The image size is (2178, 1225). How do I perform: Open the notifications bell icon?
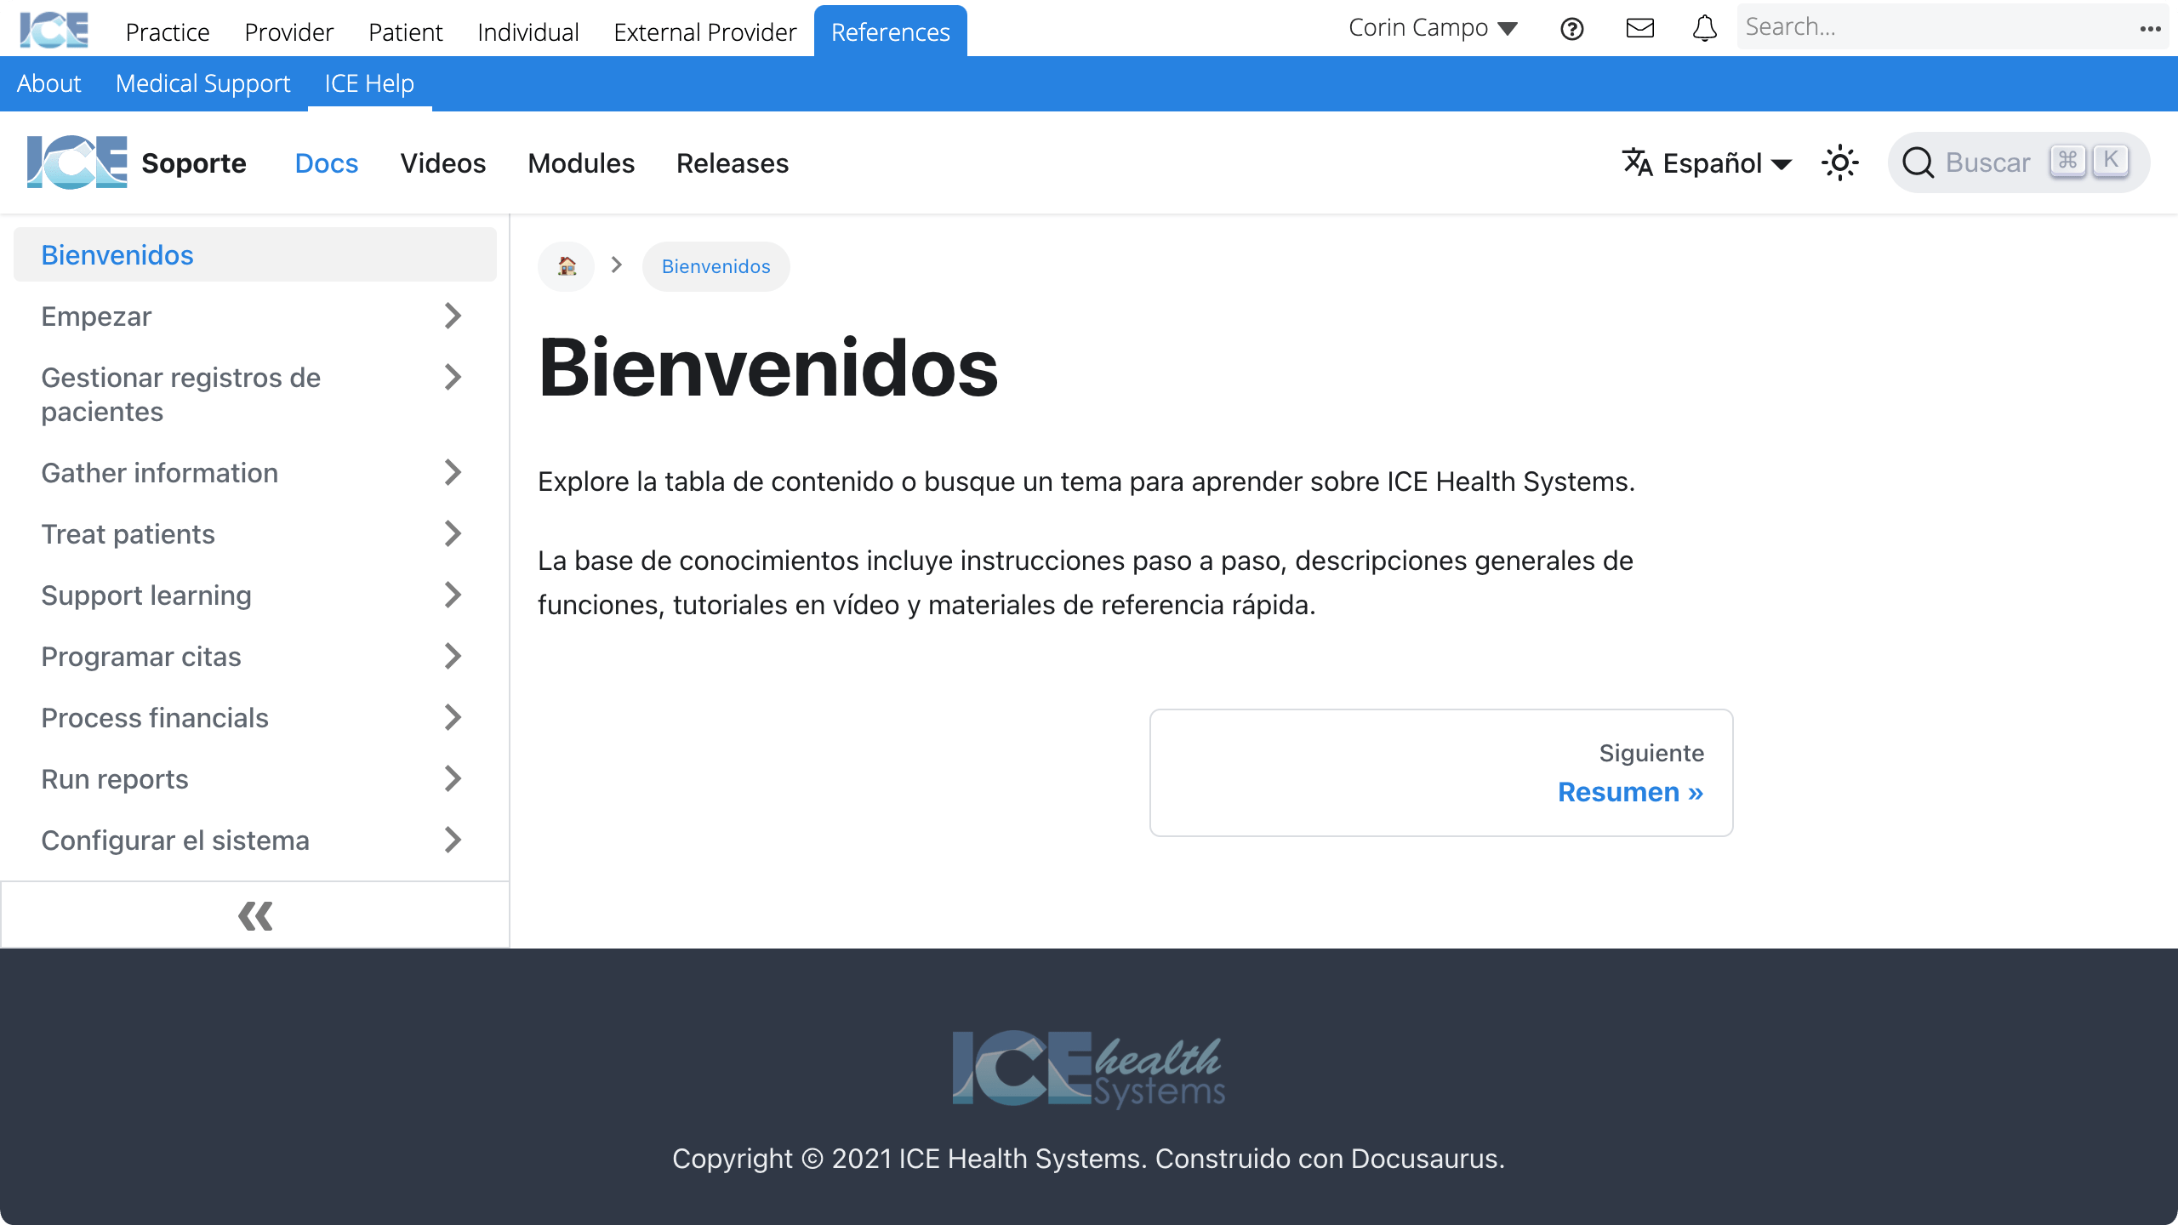coord(1705,28)
